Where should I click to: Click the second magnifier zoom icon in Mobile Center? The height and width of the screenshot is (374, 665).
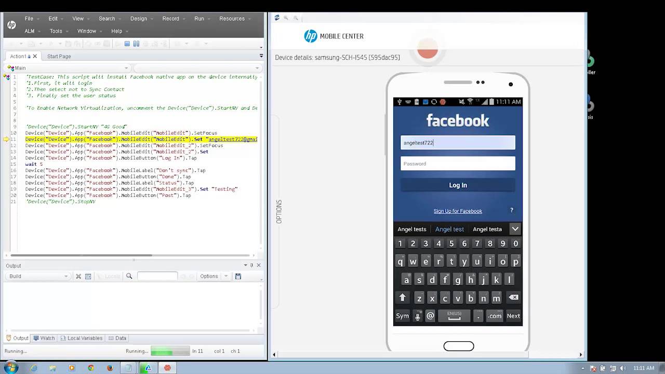coord(296,18)
